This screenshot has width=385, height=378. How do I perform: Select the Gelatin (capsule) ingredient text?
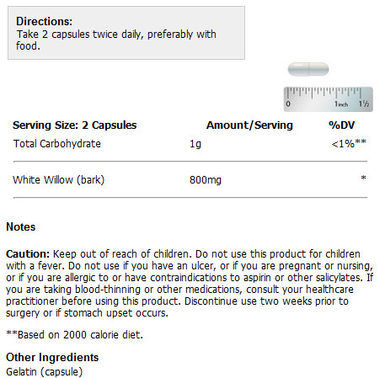(x=45, y=372)
